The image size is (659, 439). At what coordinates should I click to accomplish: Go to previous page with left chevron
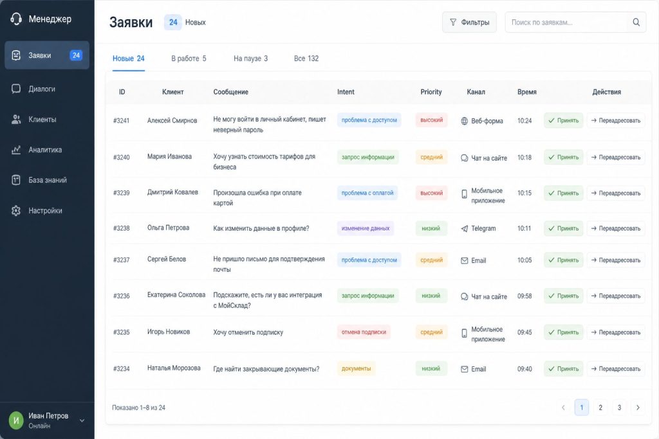click(563, 407)
